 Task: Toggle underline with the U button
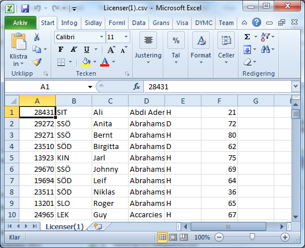(86, 49)
